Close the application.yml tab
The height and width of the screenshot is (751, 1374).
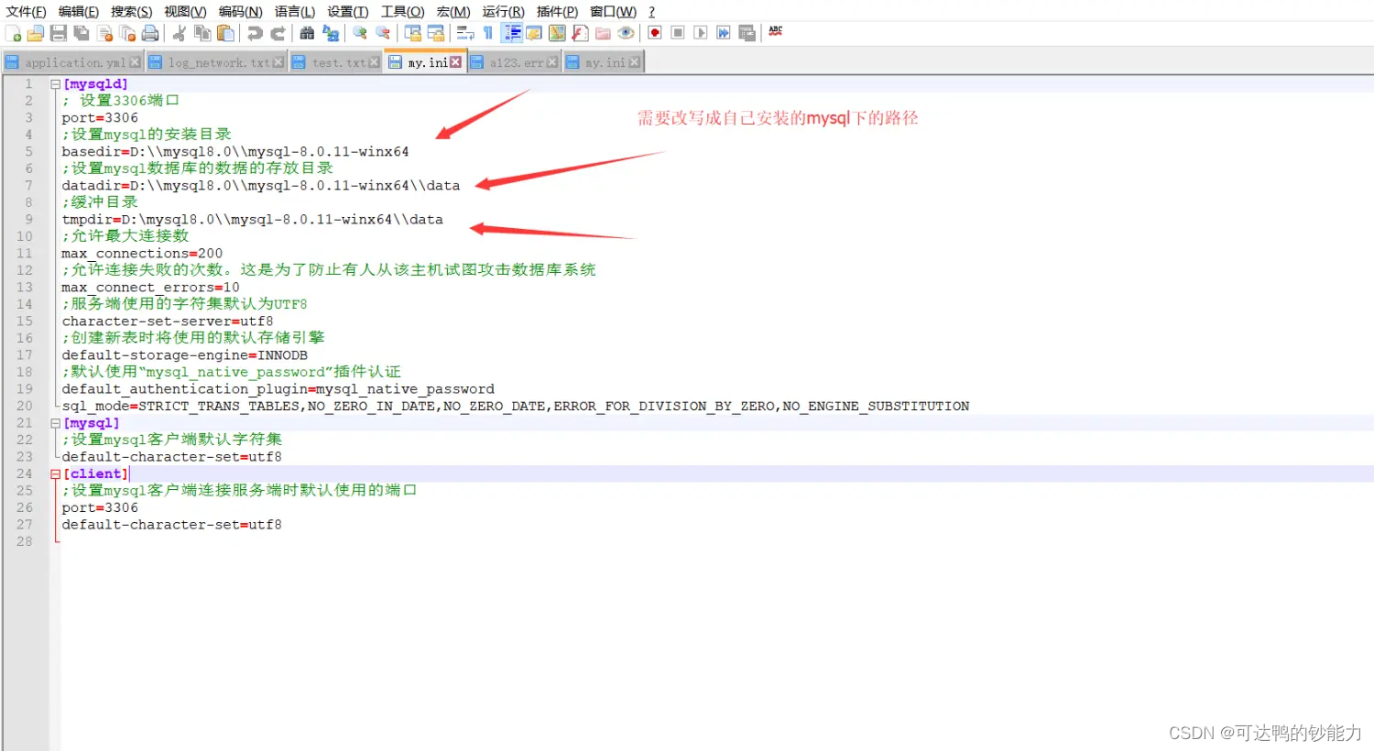click(135, 62)
